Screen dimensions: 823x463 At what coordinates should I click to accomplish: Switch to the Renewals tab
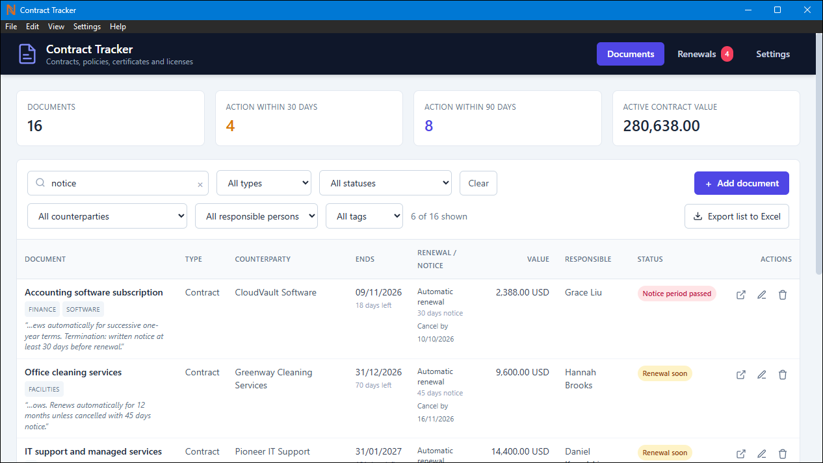pos(705,54)
